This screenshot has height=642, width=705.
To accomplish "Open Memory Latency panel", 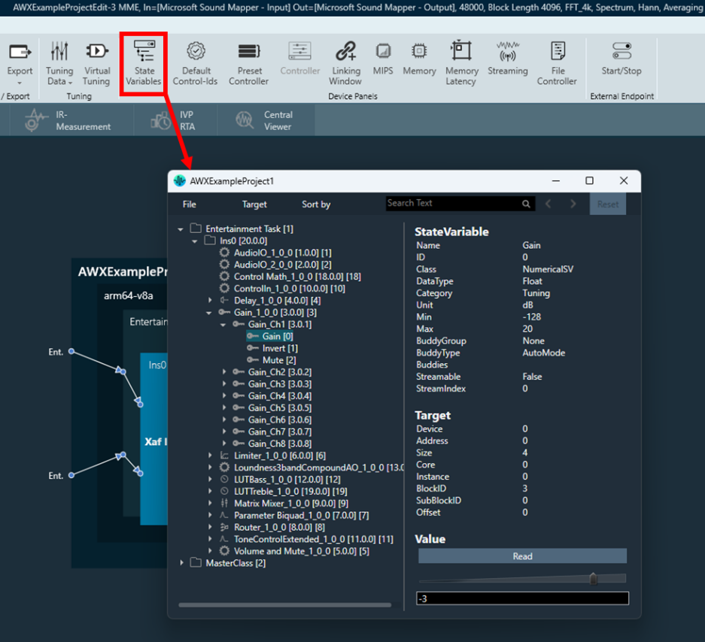I will (x=461, y=63).
